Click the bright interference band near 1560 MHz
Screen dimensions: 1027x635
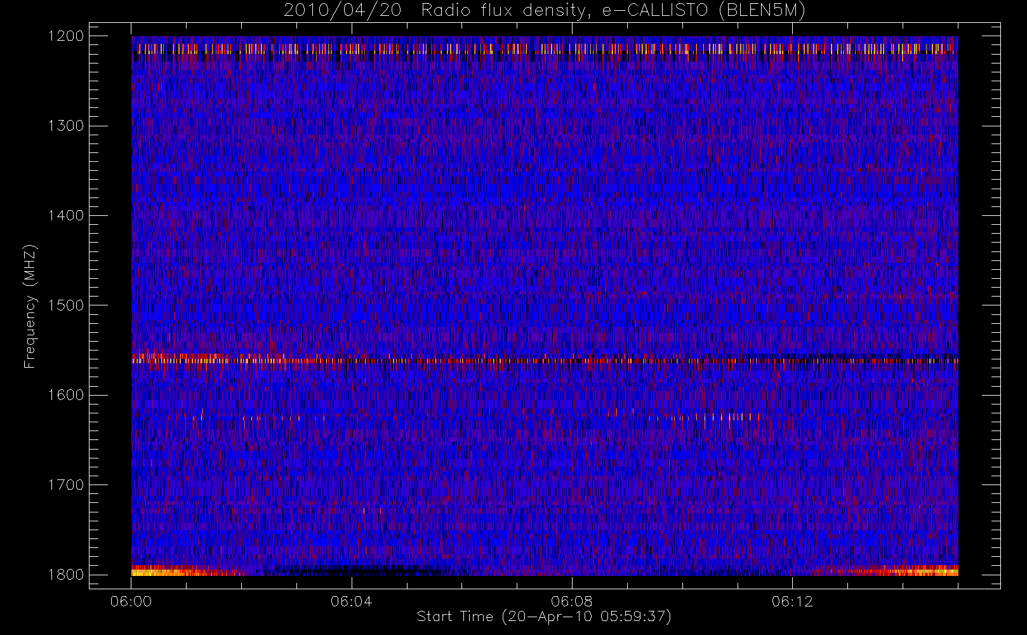point(545,361)
